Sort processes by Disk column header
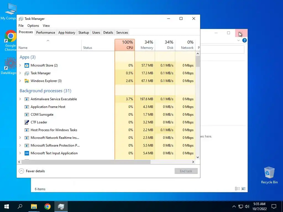Screen dimensions: 283x212 tap(165, 45)
